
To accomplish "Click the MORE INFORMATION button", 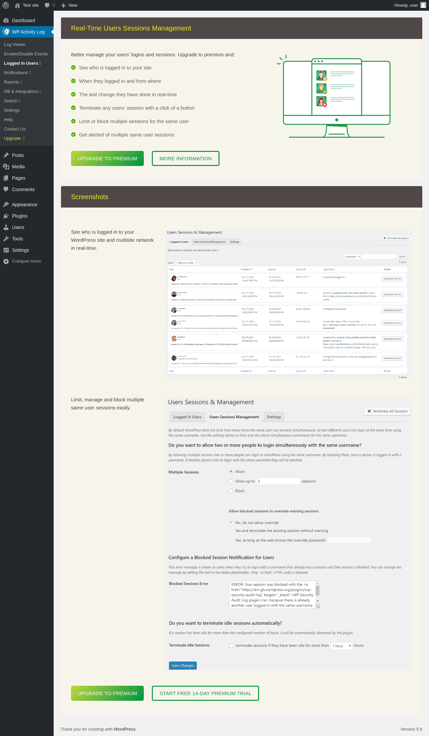I will tap(186, 159).
